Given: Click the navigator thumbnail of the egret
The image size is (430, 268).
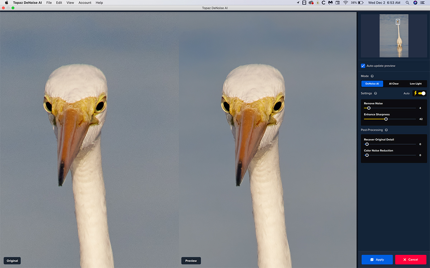Looking at the screenshot, I should [x=394, y=36].
